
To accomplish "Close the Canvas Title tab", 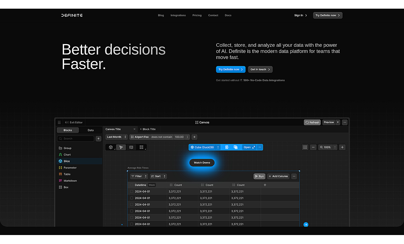I will [x=135, y=129].
